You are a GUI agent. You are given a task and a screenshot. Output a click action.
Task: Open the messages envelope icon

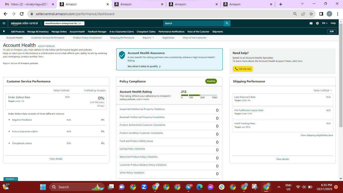pos(311,23)
